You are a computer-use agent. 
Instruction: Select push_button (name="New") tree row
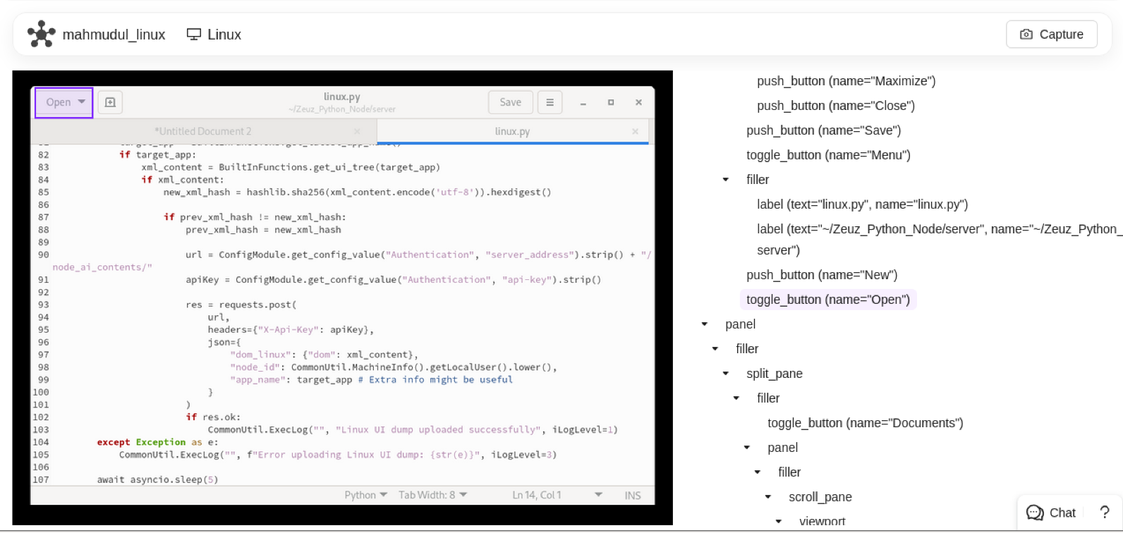[822, 275]
